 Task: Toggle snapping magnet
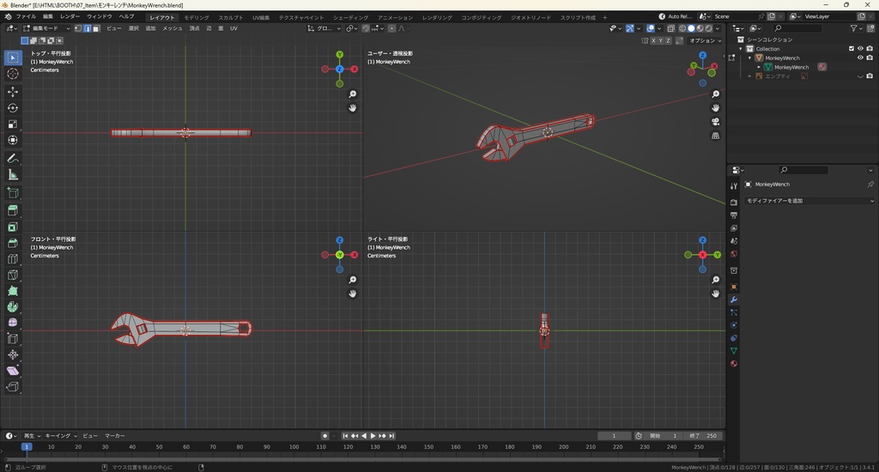[366, 28]
